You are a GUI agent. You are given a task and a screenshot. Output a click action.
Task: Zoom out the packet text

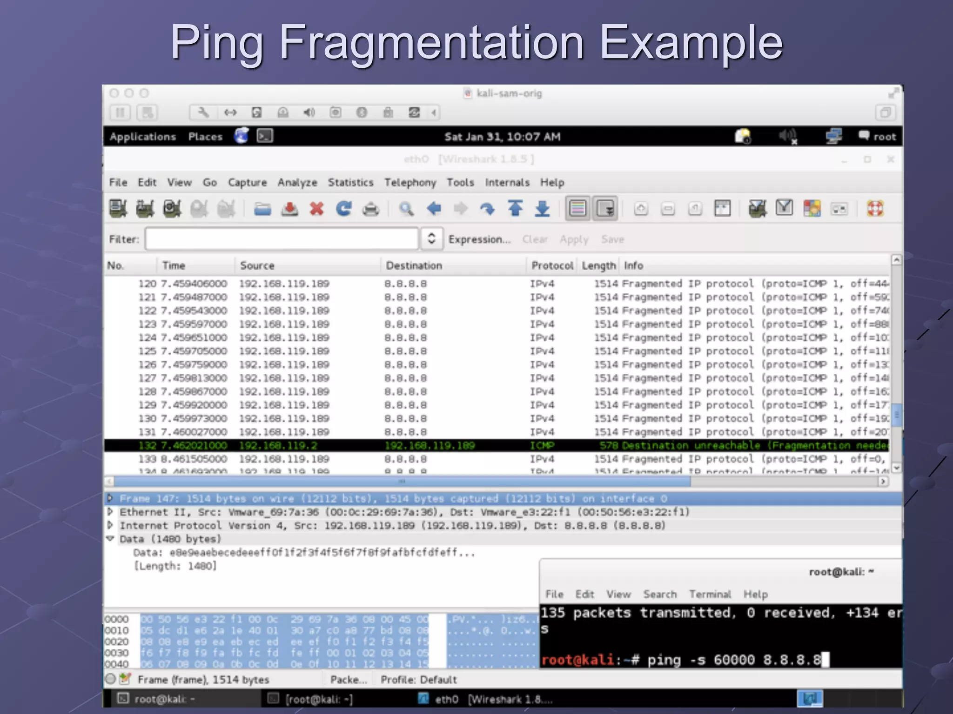tap(668, 209)
